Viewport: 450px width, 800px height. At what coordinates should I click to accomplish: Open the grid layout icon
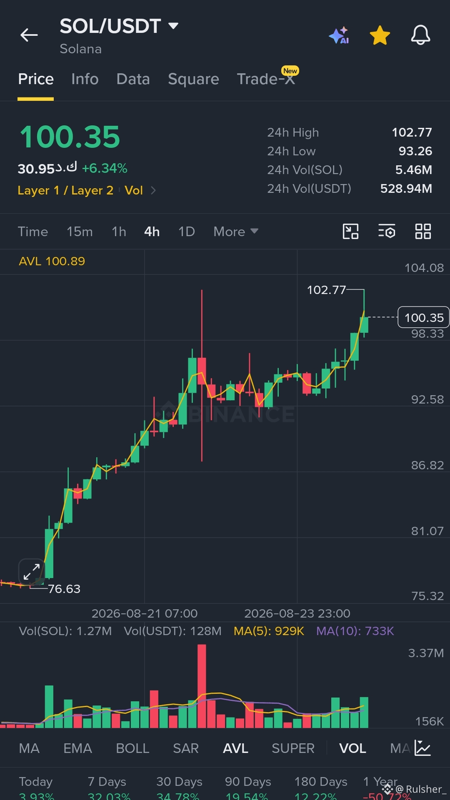423,232
